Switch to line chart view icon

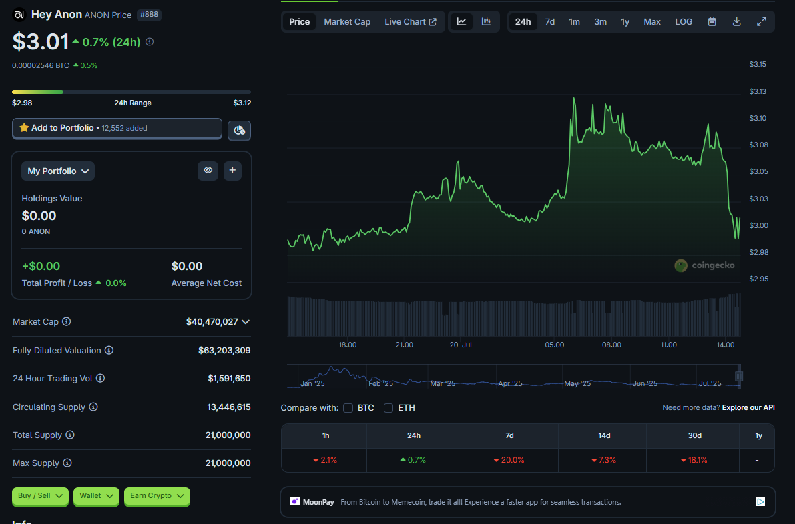(x=461, y=22)
